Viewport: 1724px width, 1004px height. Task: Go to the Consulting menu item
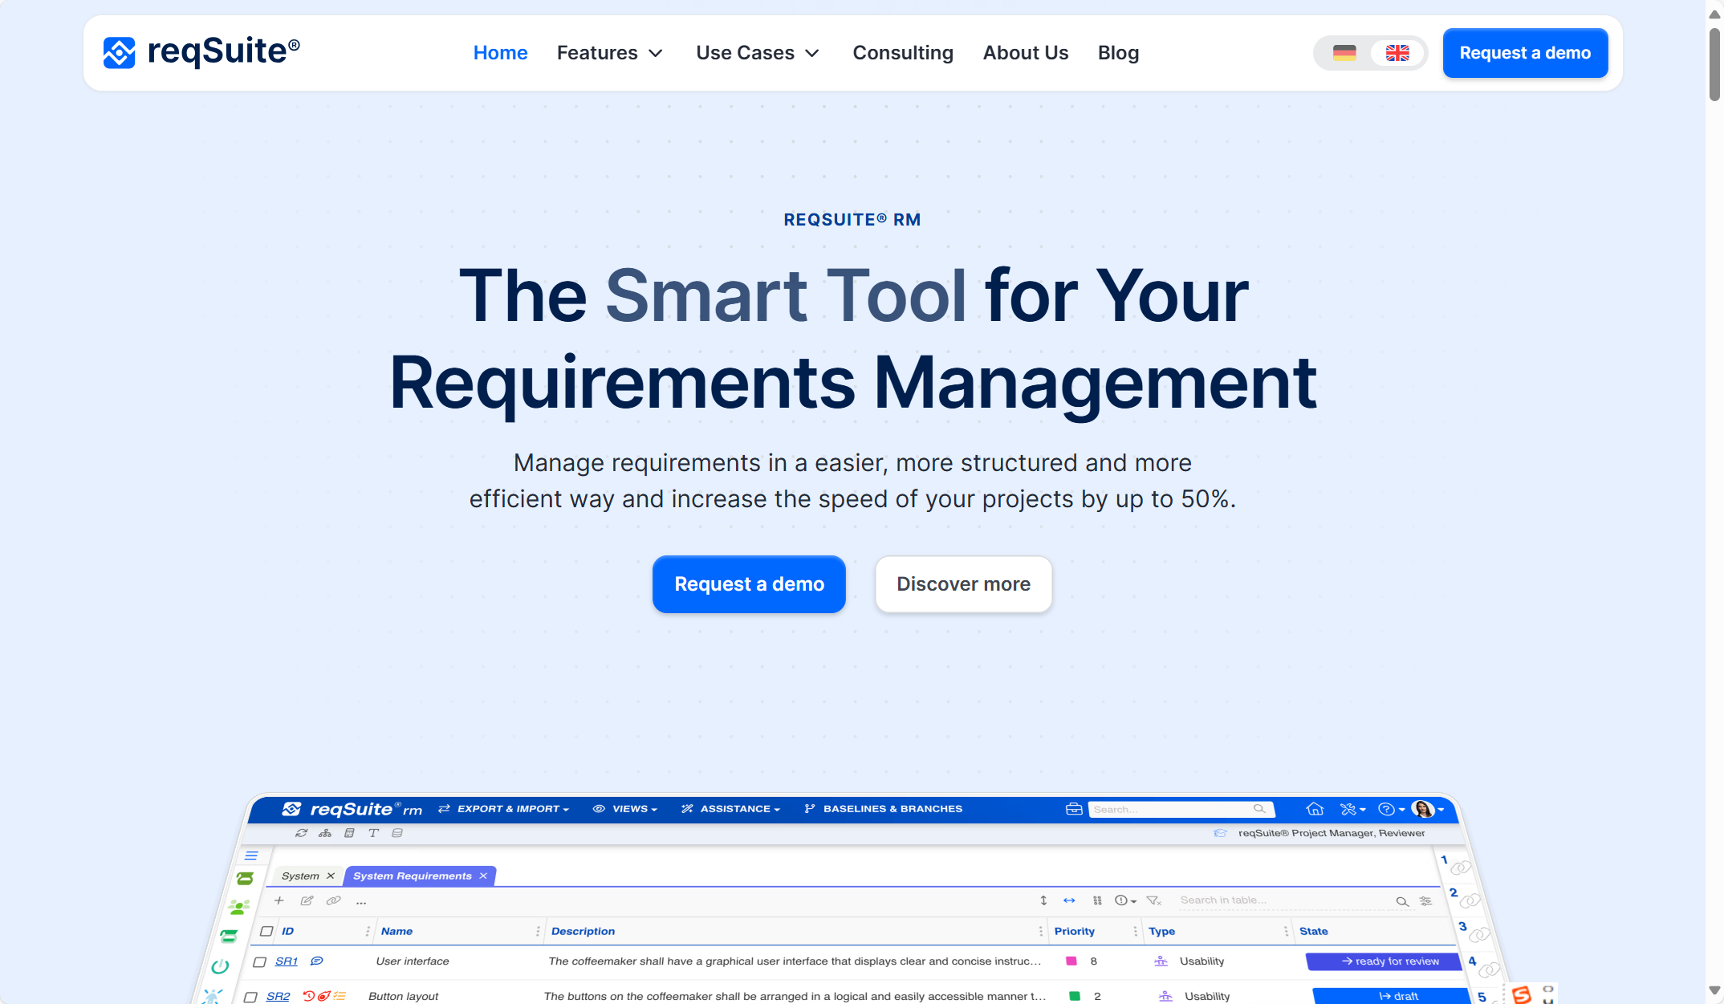point(903,53)
